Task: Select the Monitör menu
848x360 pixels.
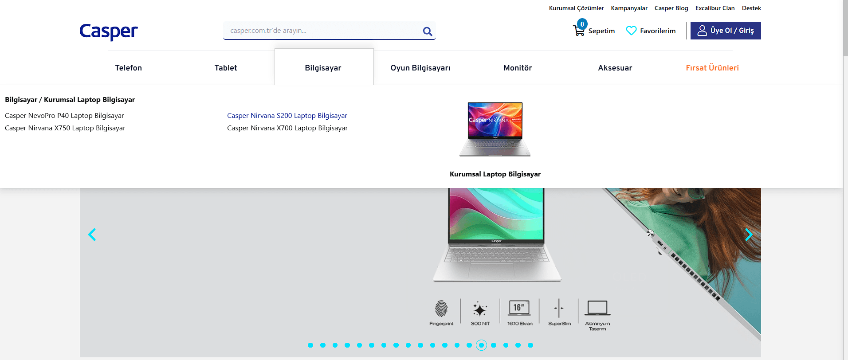Action: (x=518, y=68)
